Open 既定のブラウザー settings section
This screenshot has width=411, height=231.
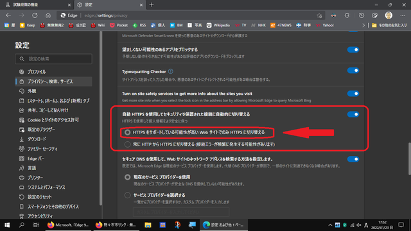pos(53,130)
